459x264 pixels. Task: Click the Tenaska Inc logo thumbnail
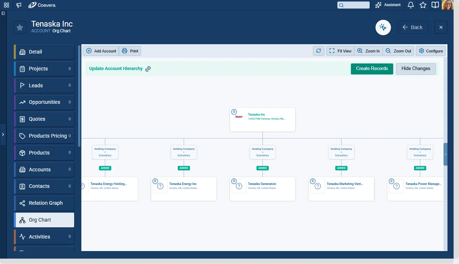tap(239, 117)
